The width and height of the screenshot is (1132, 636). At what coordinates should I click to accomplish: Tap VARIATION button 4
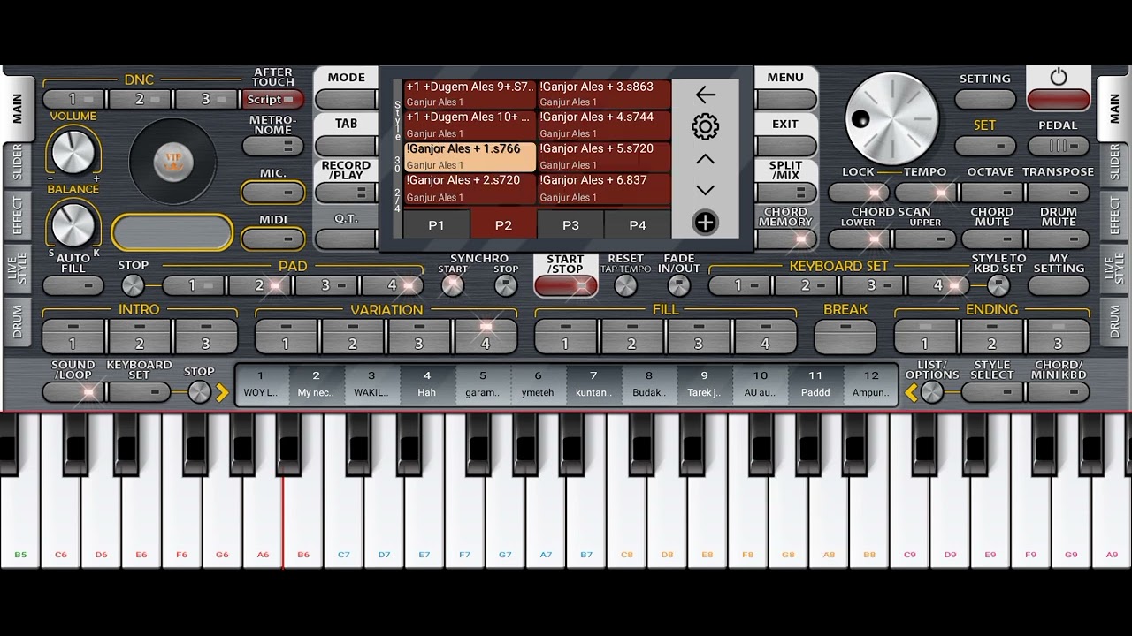[485, 337]
